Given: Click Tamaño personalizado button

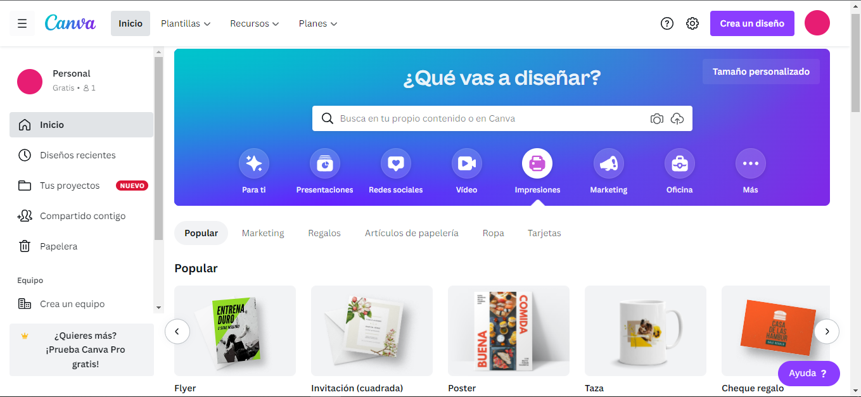Looking at the screenshot, I should tap(761, 72).
